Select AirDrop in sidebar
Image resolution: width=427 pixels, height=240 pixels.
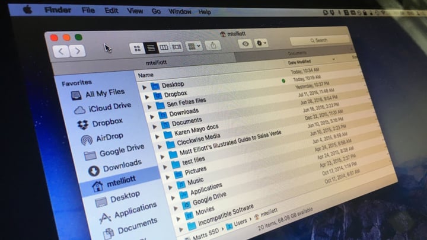pyautogui.click(x=102, y=139)
